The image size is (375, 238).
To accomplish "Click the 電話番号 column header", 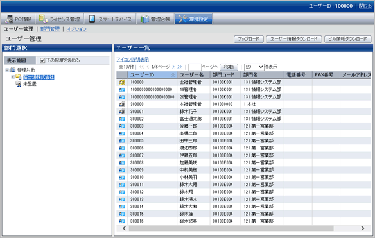I will coord(298,75).
